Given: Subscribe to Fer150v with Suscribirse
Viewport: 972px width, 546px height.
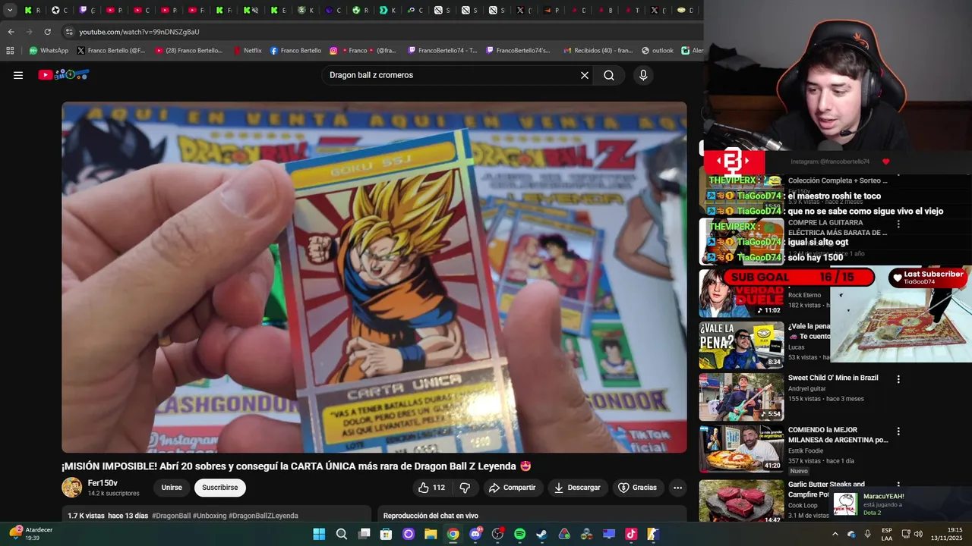Looking at the screenshot, I should click(220, 488).
